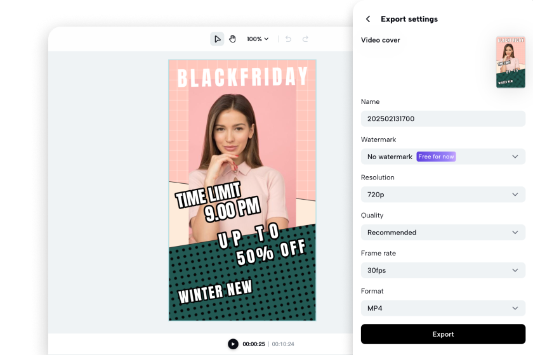Image resolution: width=533 pixels, height=355 pixels.
Task: Select the pointer arrow tool
Action: coord(218,39)
